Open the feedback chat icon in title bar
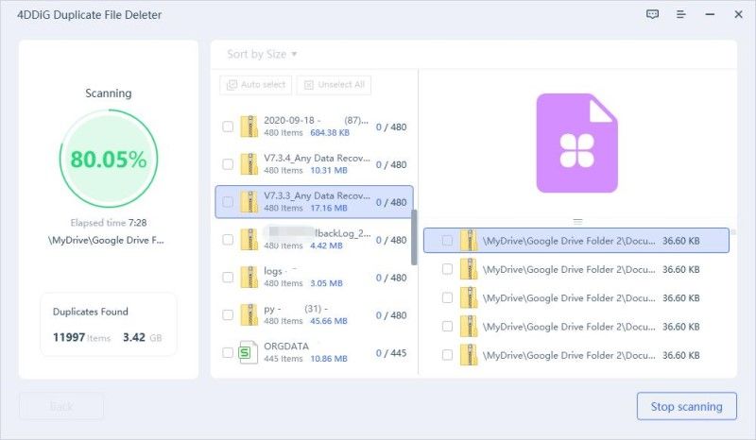 click(652, 14)
